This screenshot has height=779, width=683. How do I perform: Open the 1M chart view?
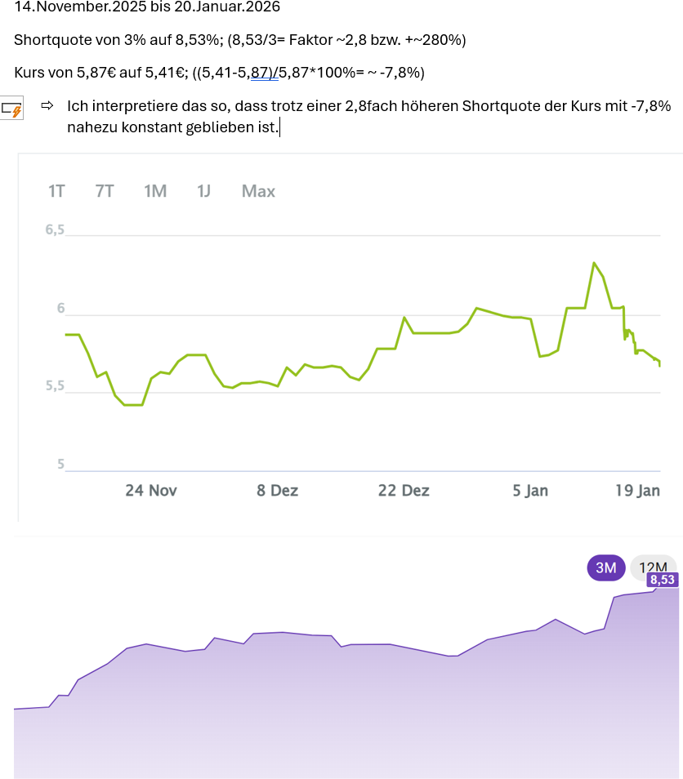click(x=154, y=191)
